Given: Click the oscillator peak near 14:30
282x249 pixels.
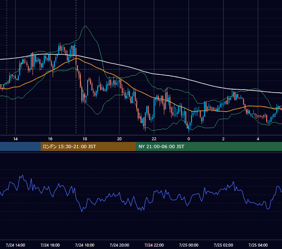Looking at the screenshot, I should pos(22,175).
